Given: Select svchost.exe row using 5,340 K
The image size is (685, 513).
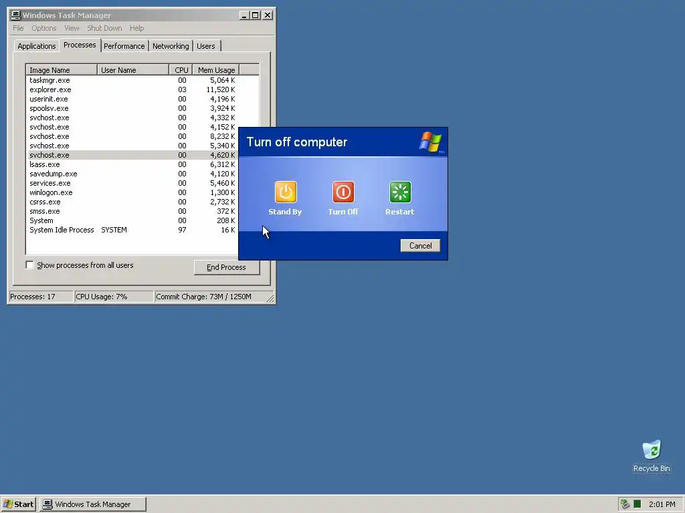Looking at the screenshot, I should (132, 146).
